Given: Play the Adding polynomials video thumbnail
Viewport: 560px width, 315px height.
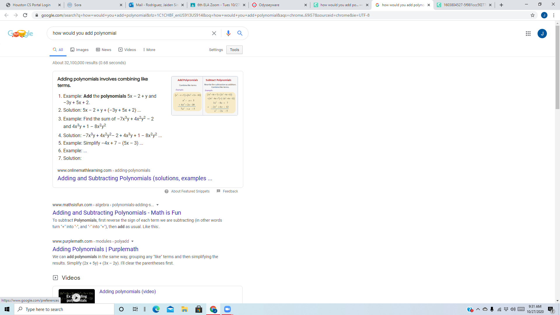Looking at the screenshot, I should tap(77, 296).
